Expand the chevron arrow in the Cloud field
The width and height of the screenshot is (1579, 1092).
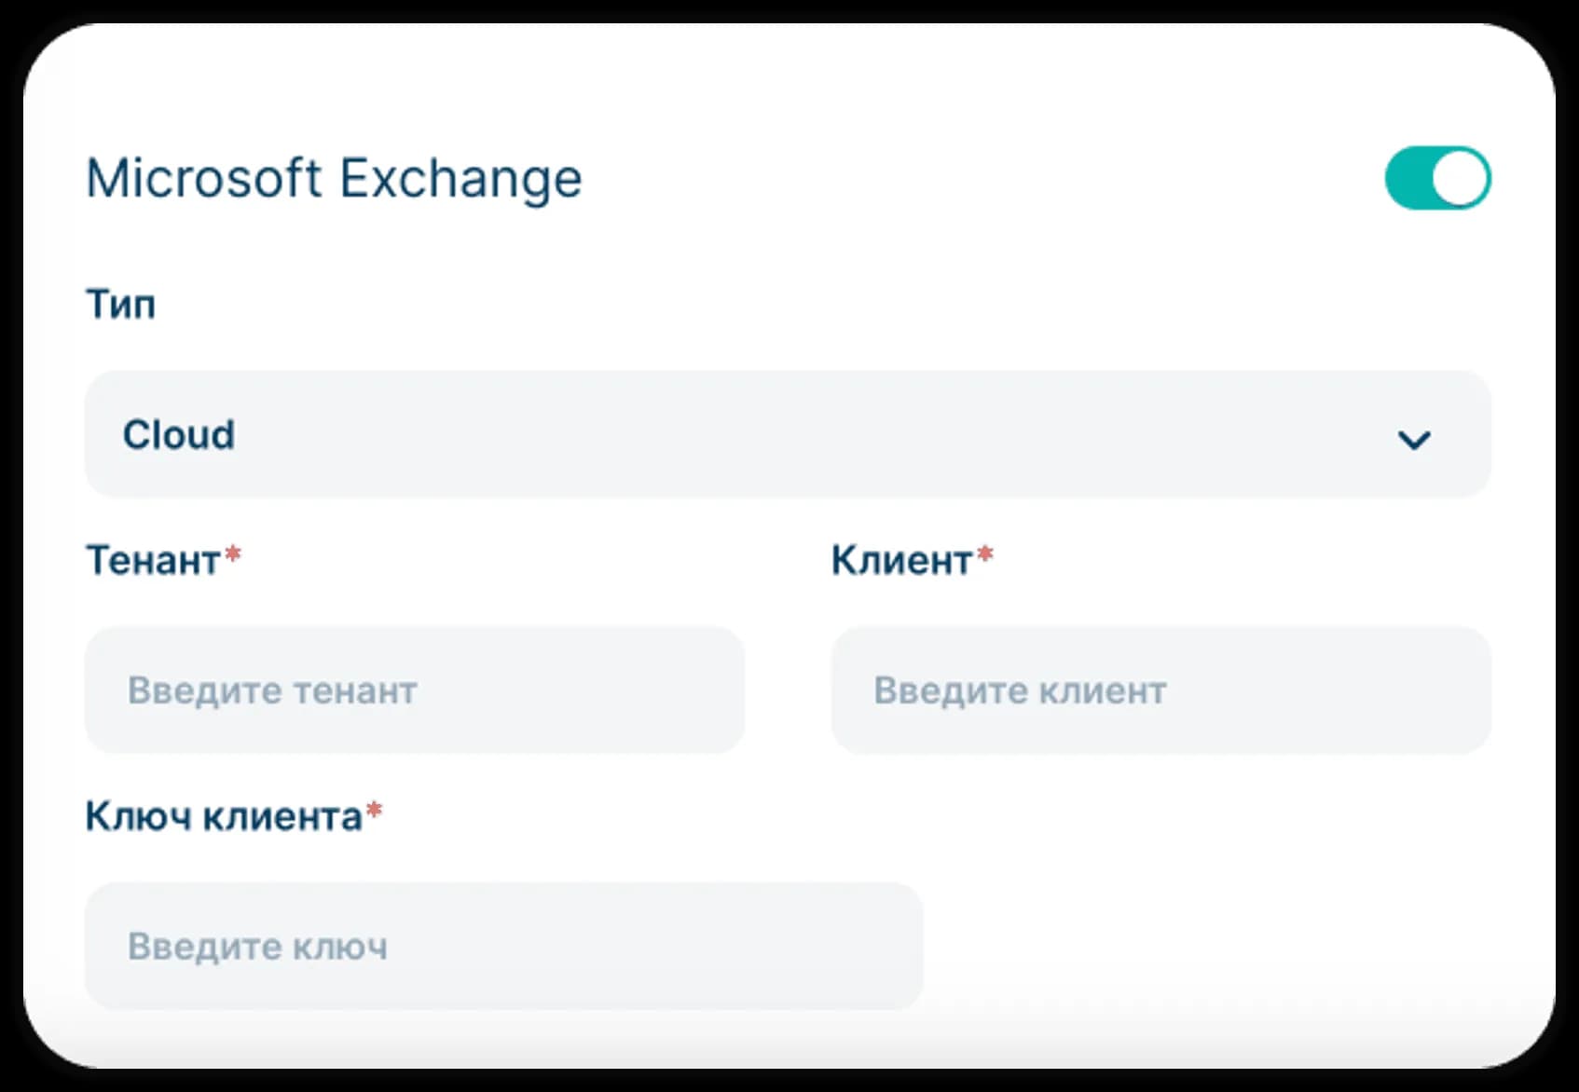tap(1414, 440)
